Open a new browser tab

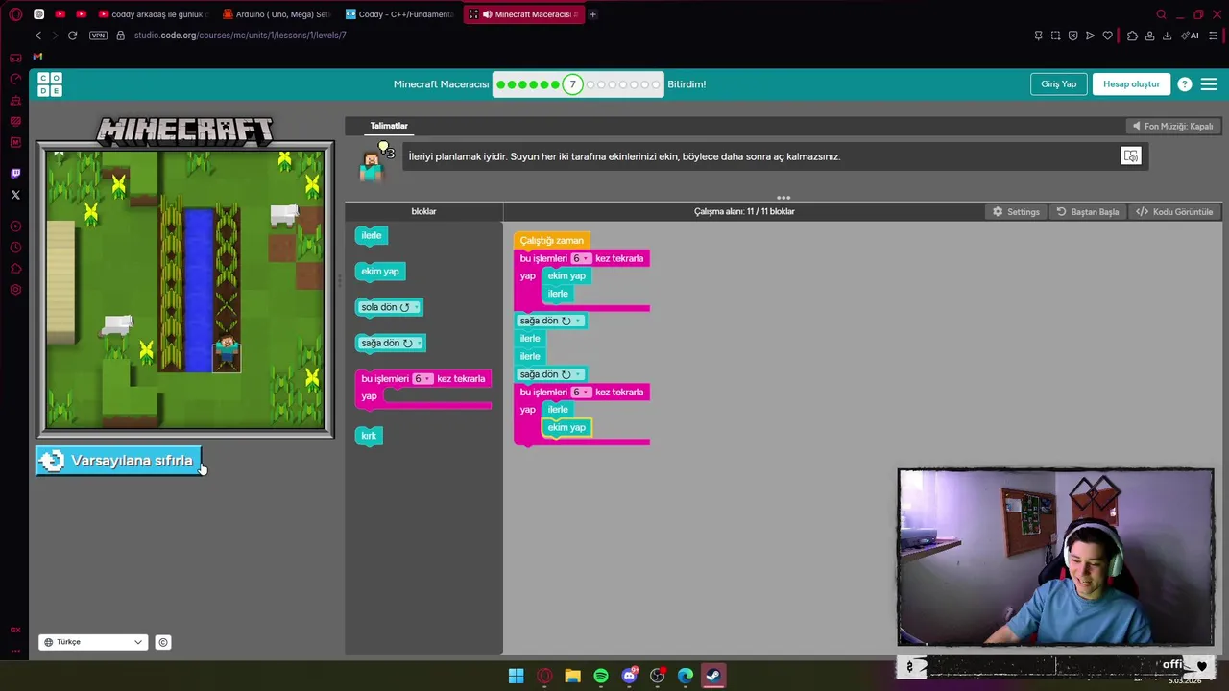pyautogui.click(x=592, y=14)
